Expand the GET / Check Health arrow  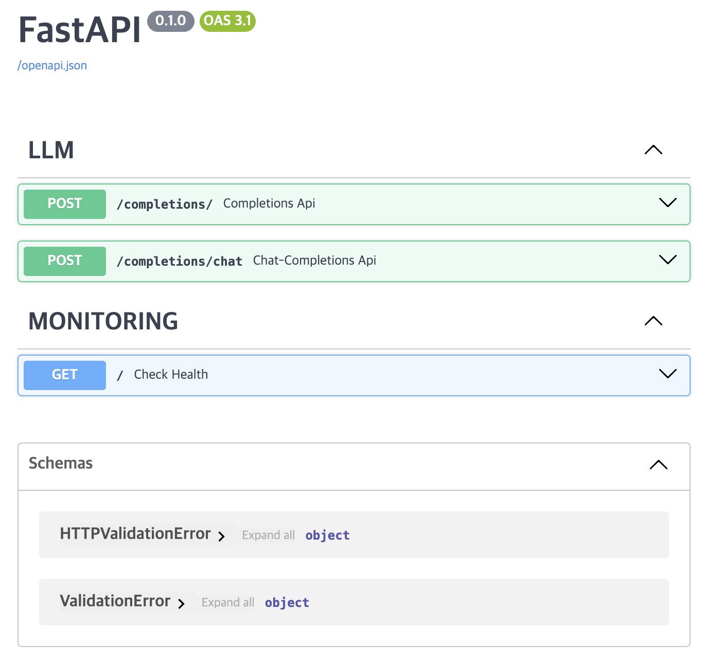(668, 374)
